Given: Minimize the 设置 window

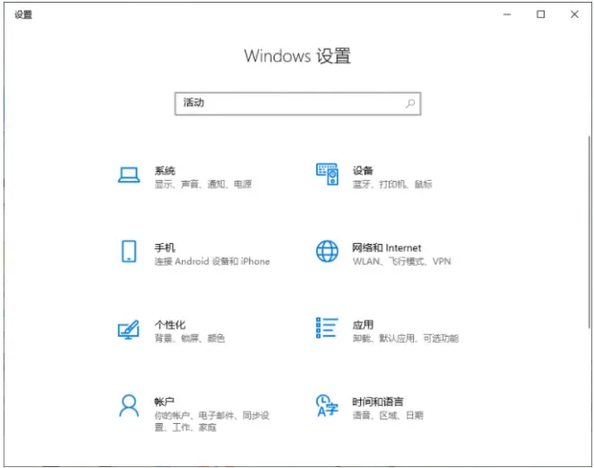Looking at the screenshot, I should (507, 14).
